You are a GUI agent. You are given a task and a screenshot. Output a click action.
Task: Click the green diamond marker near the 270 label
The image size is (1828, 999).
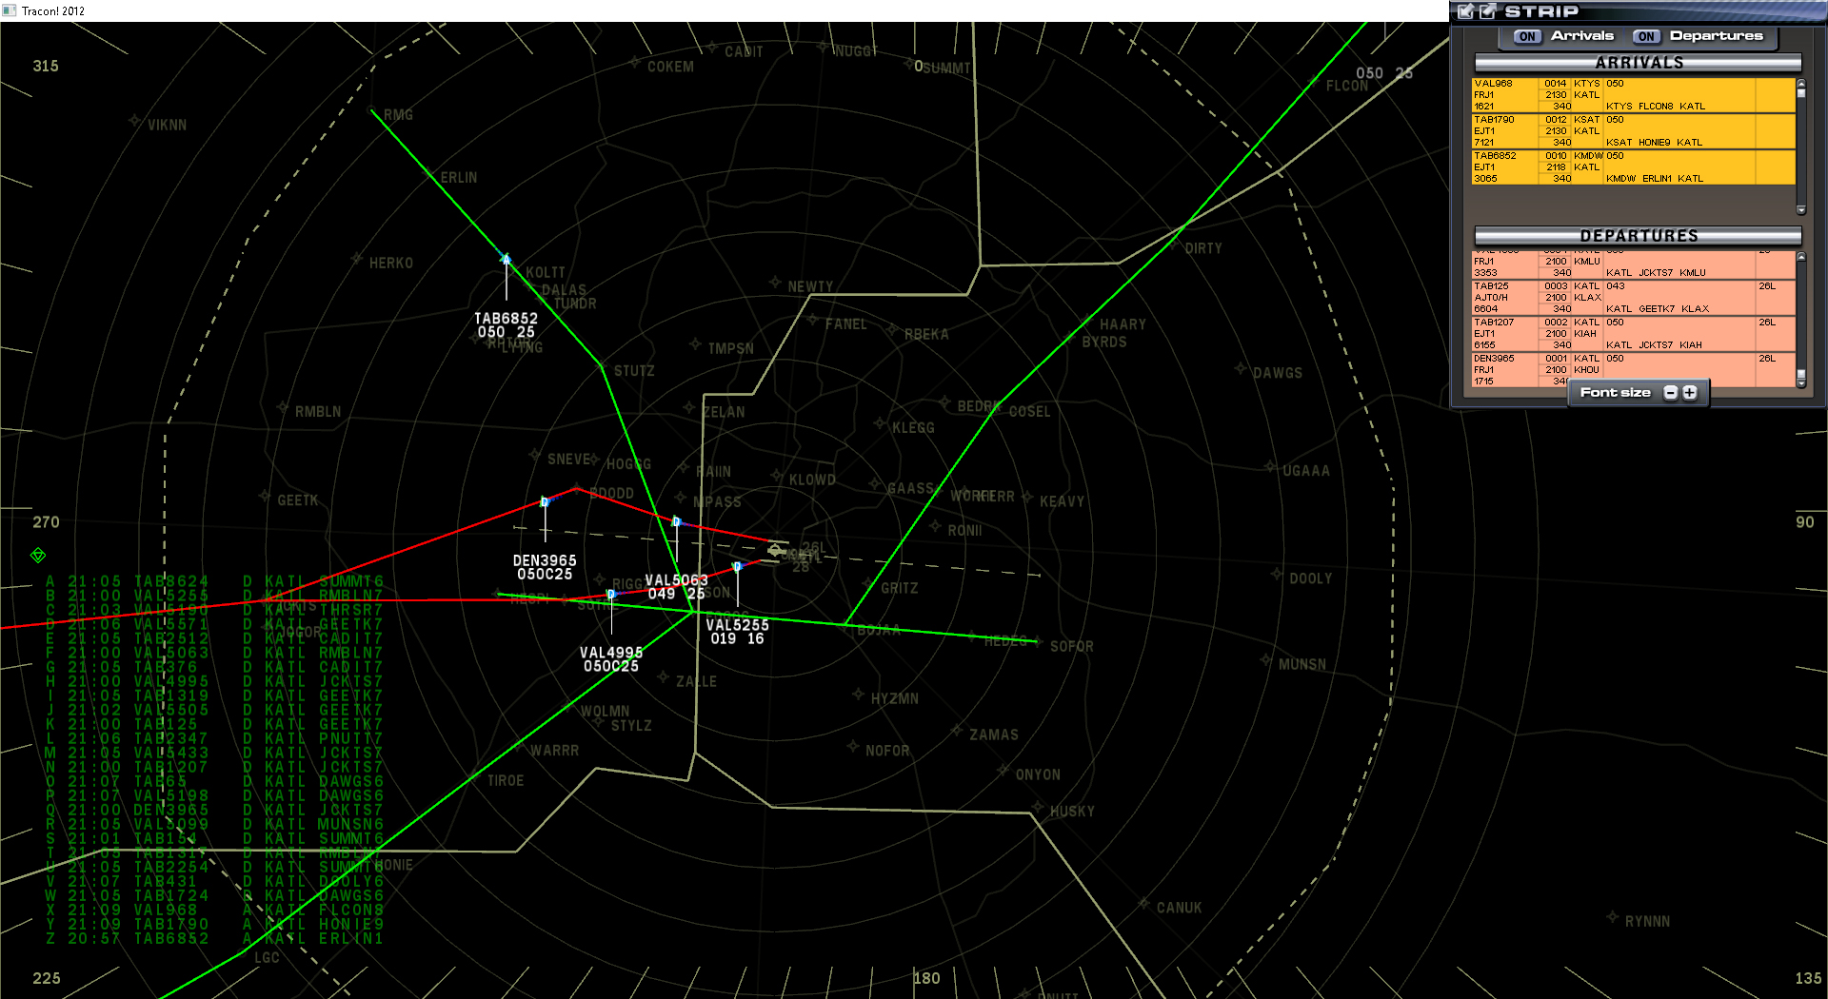[x=39, y=557]
